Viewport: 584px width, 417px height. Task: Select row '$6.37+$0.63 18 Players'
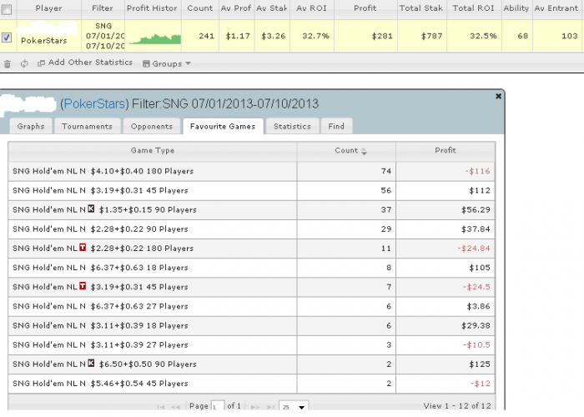[x=251, y=268]
